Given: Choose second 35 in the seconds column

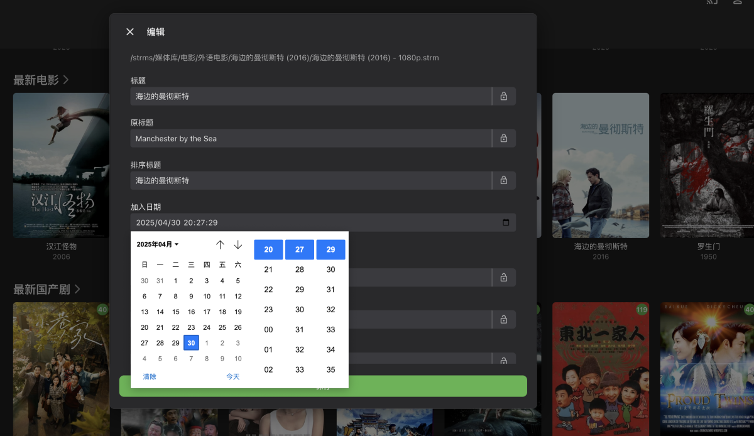Looking at the screenshot, I should 331,369.
